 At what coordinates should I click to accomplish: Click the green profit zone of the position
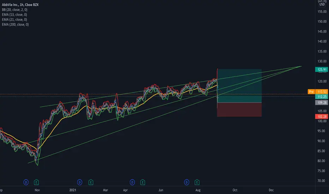(239, 86)
